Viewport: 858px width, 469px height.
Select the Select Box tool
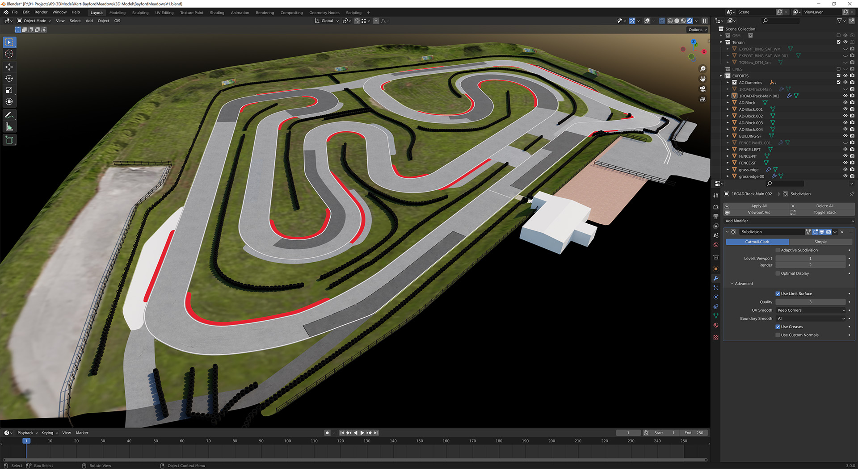[x=9, y=42]
